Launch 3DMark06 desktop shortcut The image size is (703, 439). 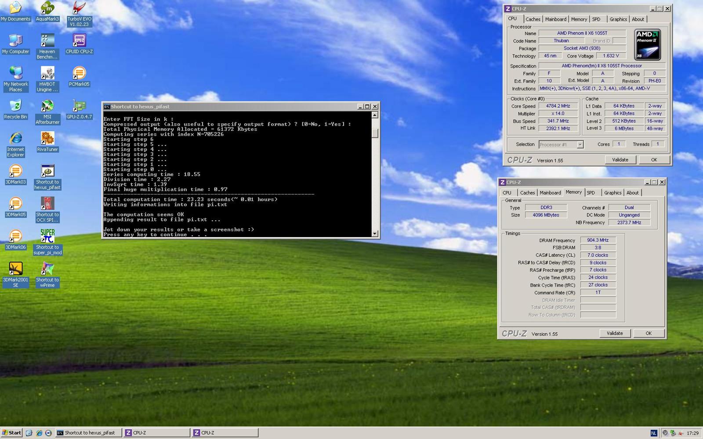point(15,240)
